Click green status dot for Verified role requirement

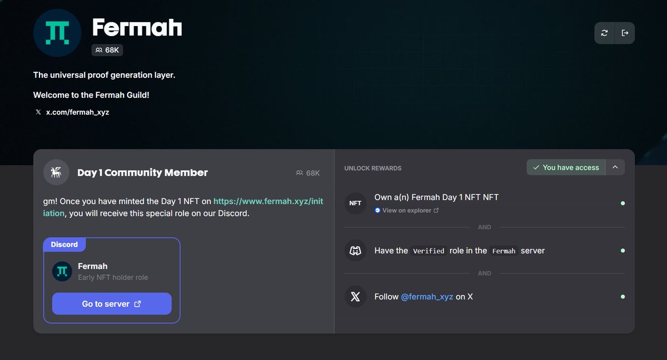pyautogui.click(x=623, y=251)
